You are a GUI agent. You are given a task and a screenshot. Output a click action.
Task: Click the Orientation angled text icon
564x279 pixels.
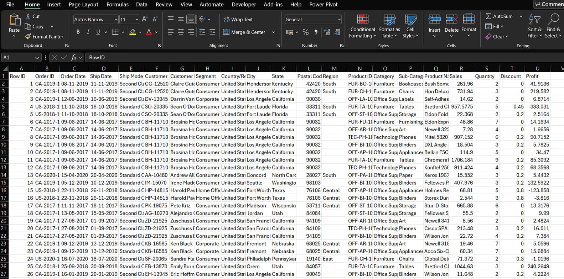click(x=202, y=19)
